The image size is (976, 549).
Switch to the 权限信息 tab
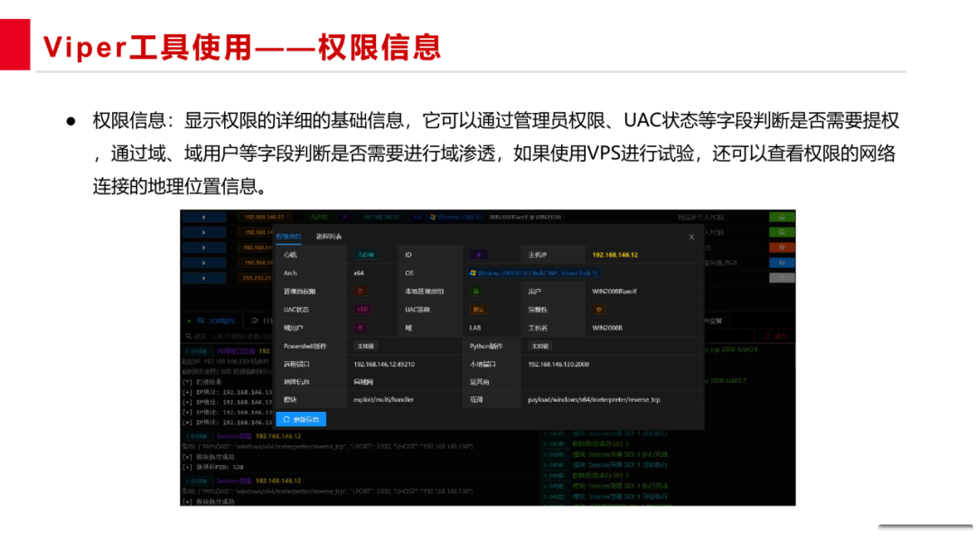tap(289, 237)
